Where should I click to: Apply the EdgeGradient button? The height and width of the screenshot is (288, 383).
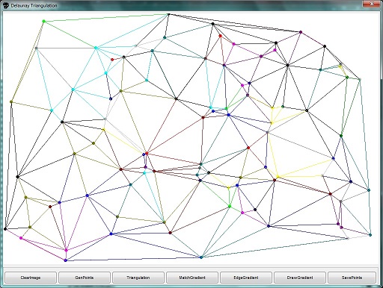pyautogui.click(x=246, y=278)
